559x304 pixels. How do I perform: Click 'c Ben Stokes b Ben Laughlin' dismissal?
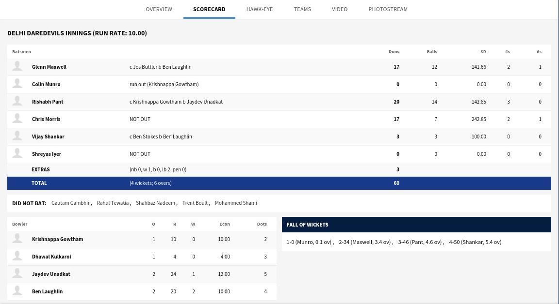tap(161, 137)
